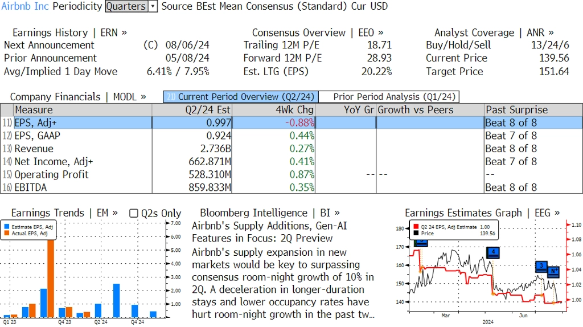Click the Measure column header
Image resolution: width=583 pixels, height=327 pixels.
point(83,110)
